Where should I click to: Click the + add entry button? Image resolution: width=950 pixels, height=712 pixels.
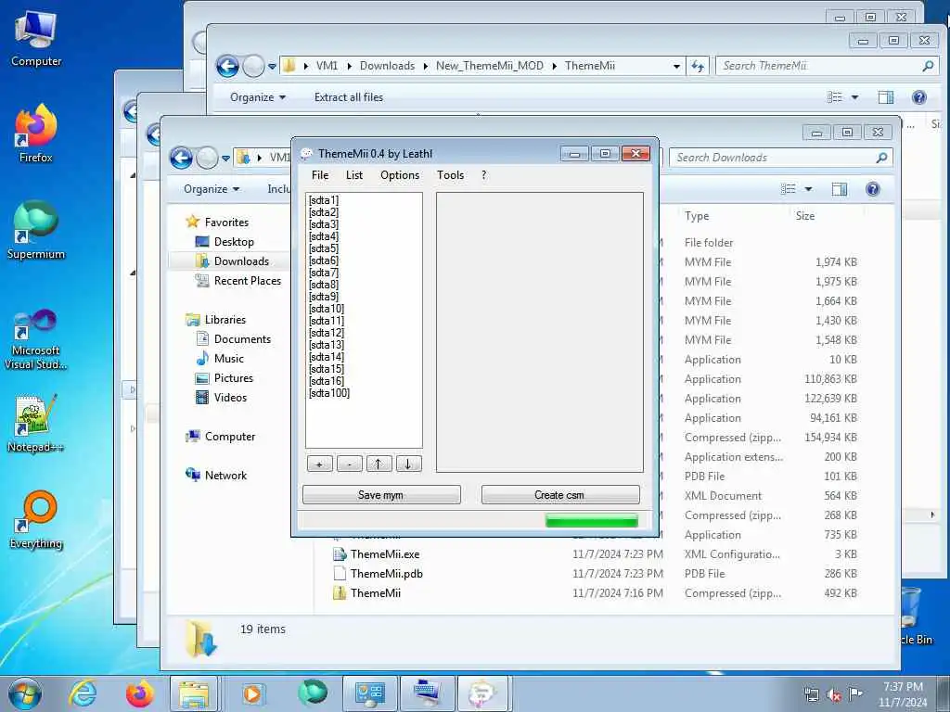point(319,464)
